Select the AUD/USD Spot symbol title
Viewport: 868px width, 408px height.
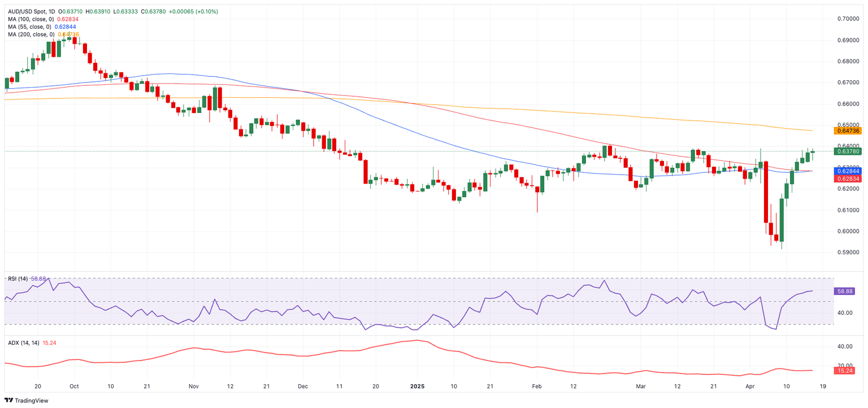coord(30,11)
